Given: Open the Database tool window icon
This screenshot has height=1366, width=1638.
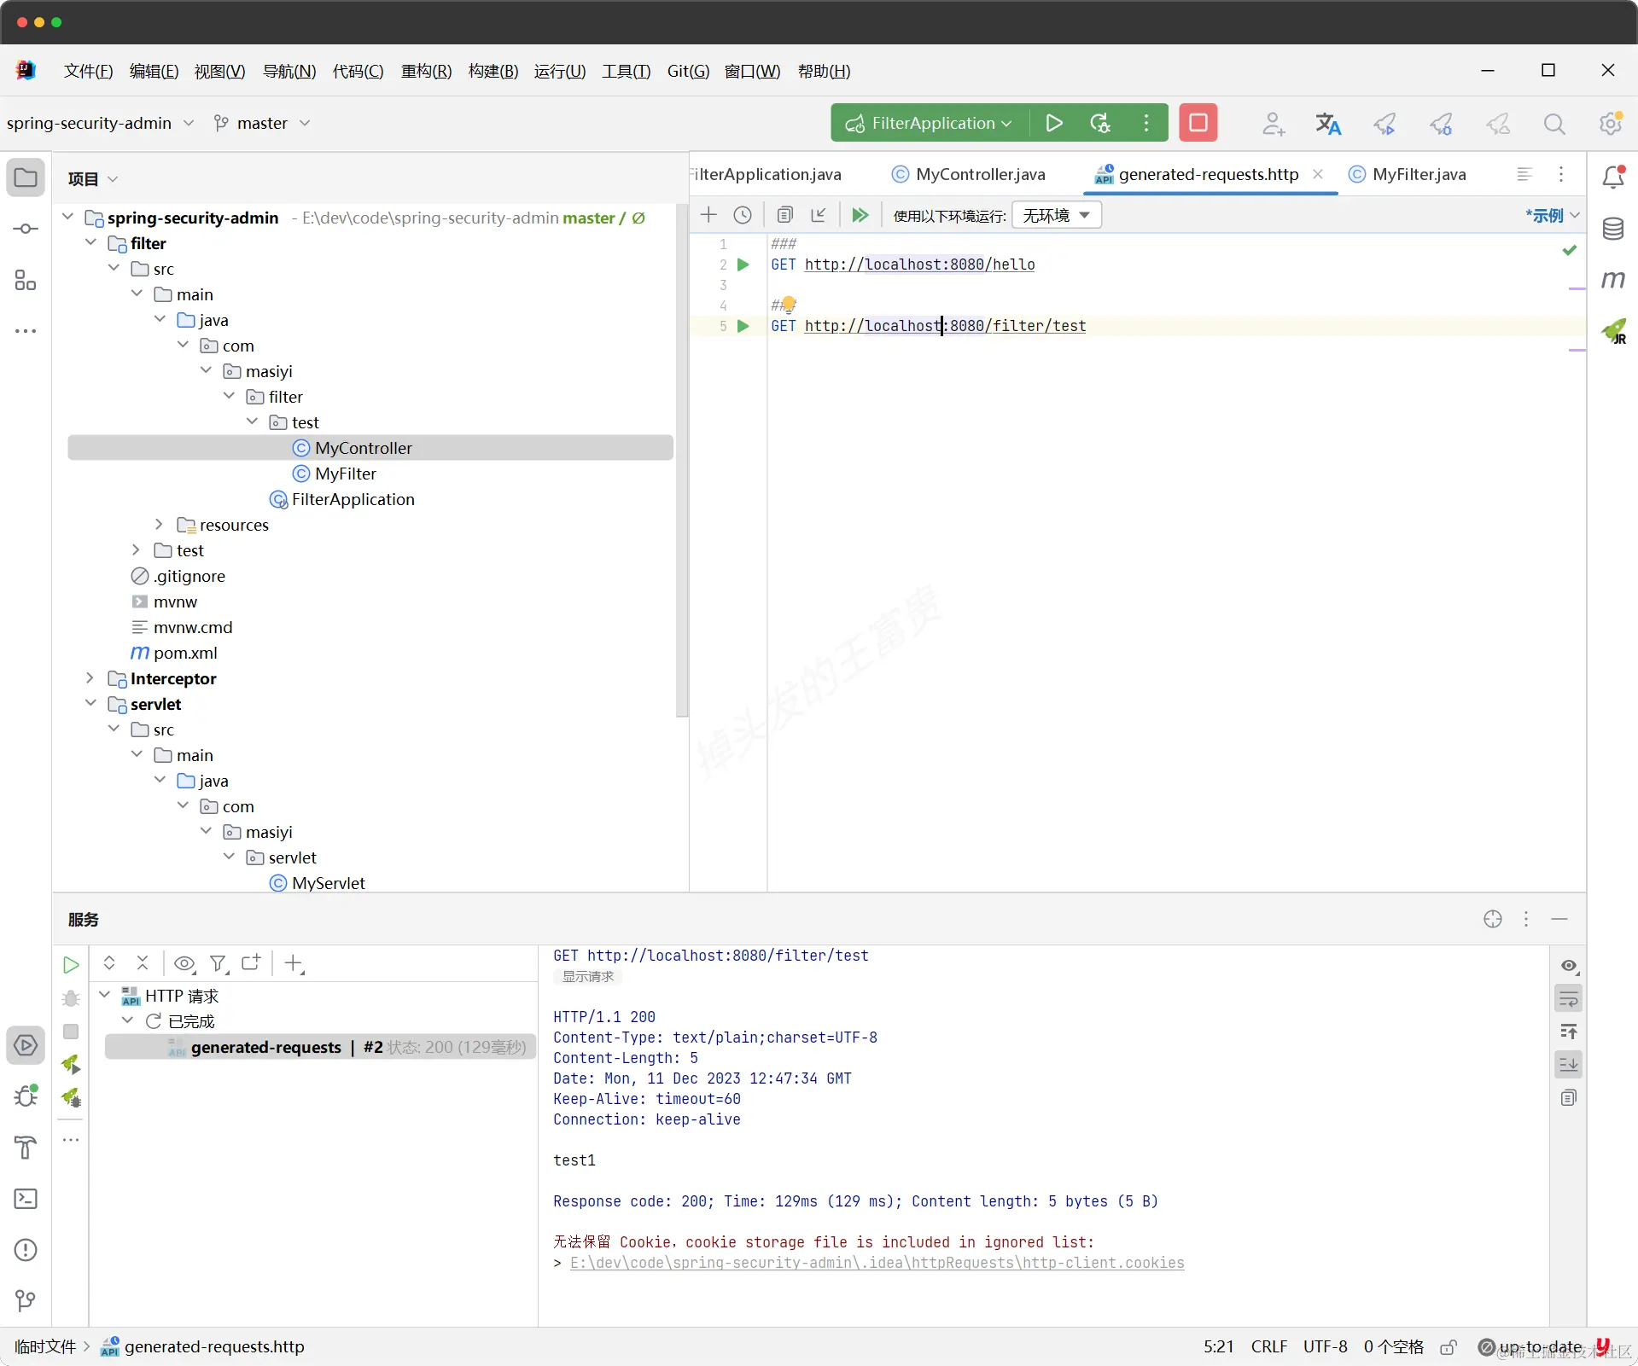Looking at the screenshot, I should (1613, 229).
